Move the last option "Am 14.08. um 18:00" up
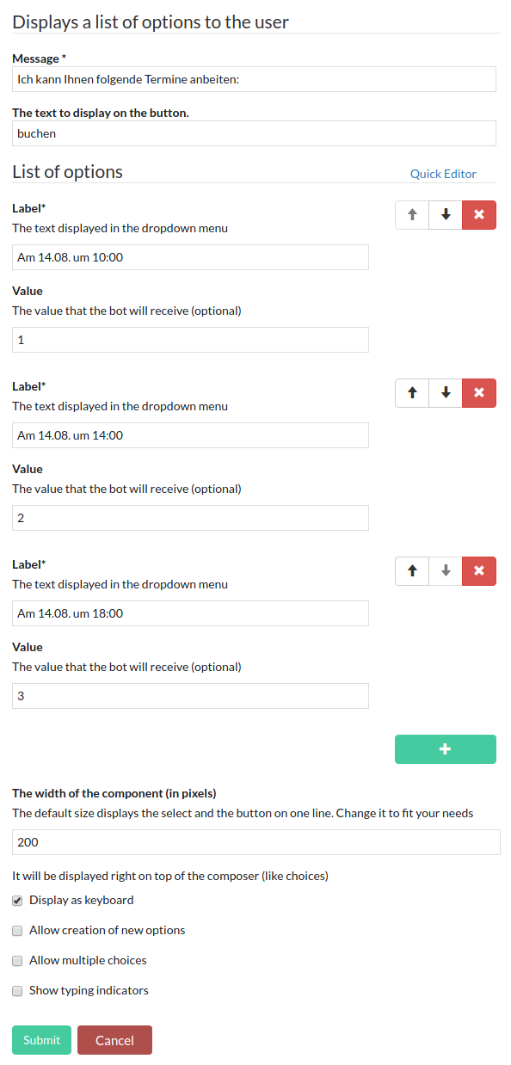 click(x=411, y=570)
